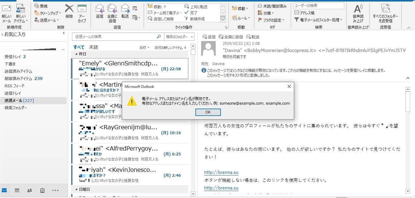The image size is (415, 198).
Task: Open the message from "Emely" at 22:58
Action: 129,69
